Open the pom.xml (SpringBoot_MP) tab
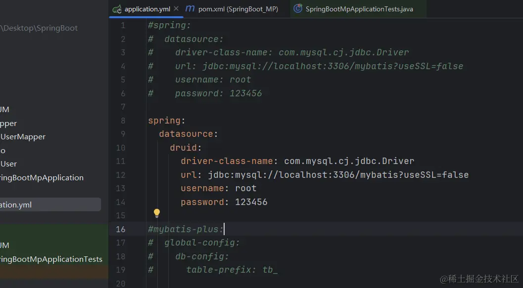The height and width of the screenshot is (288, 523). pos(238,9)
